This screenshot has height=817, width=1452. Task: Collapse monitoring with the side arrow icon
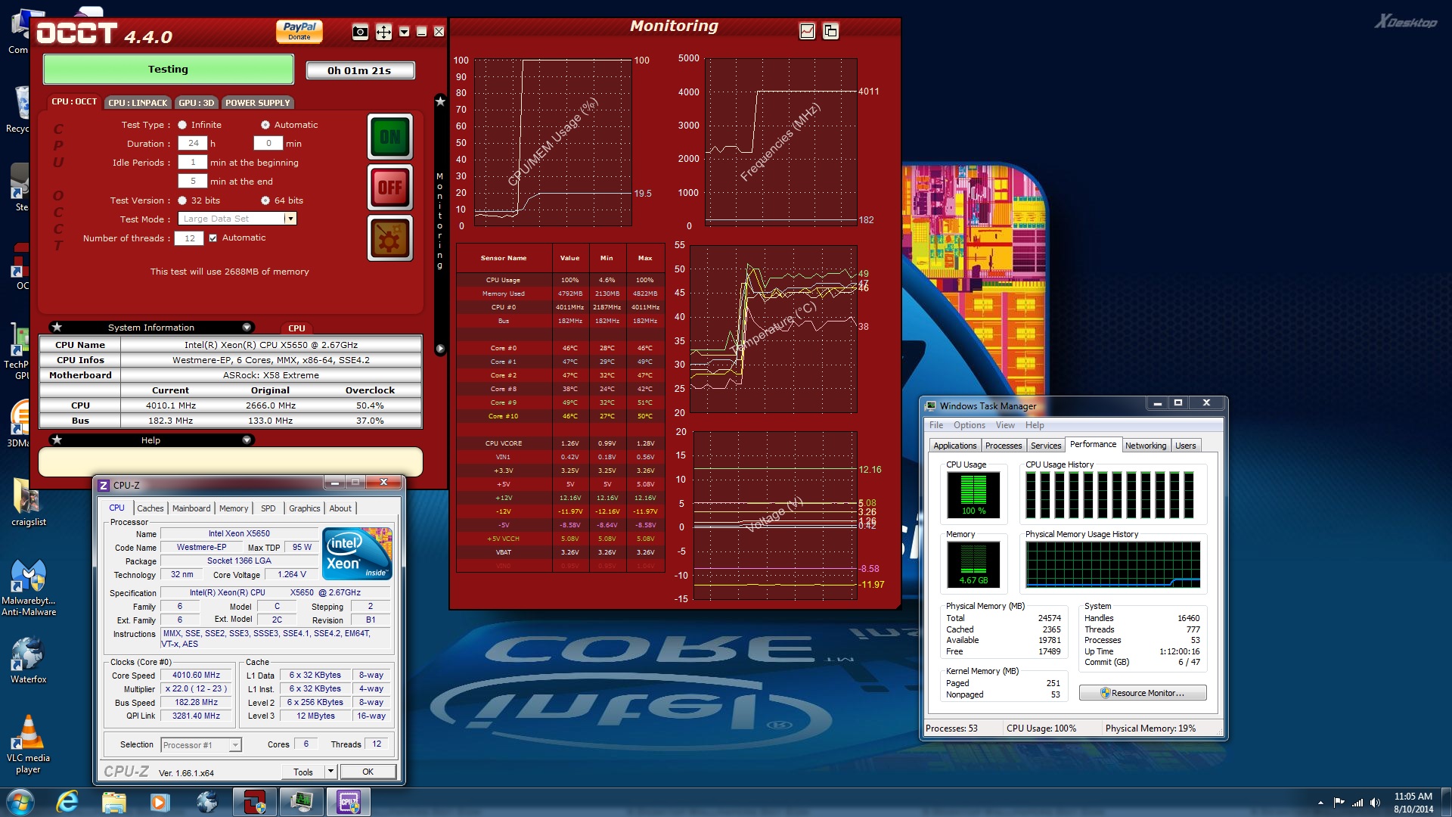(x=440, y=349)
